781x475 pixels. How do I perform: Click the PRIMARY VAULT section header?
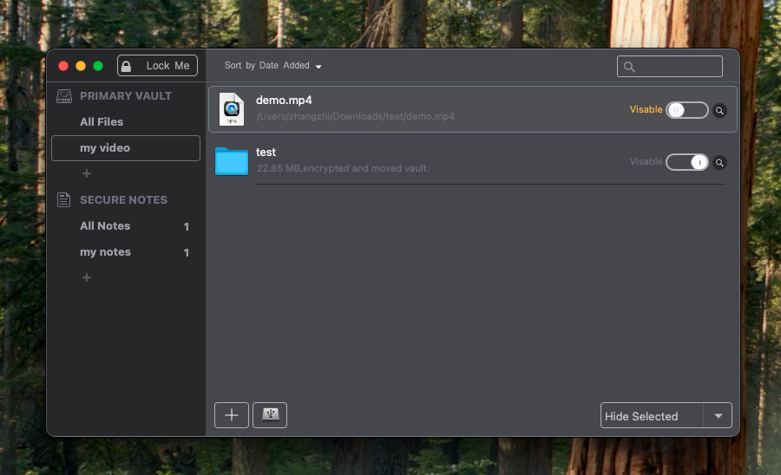(126, 96)
